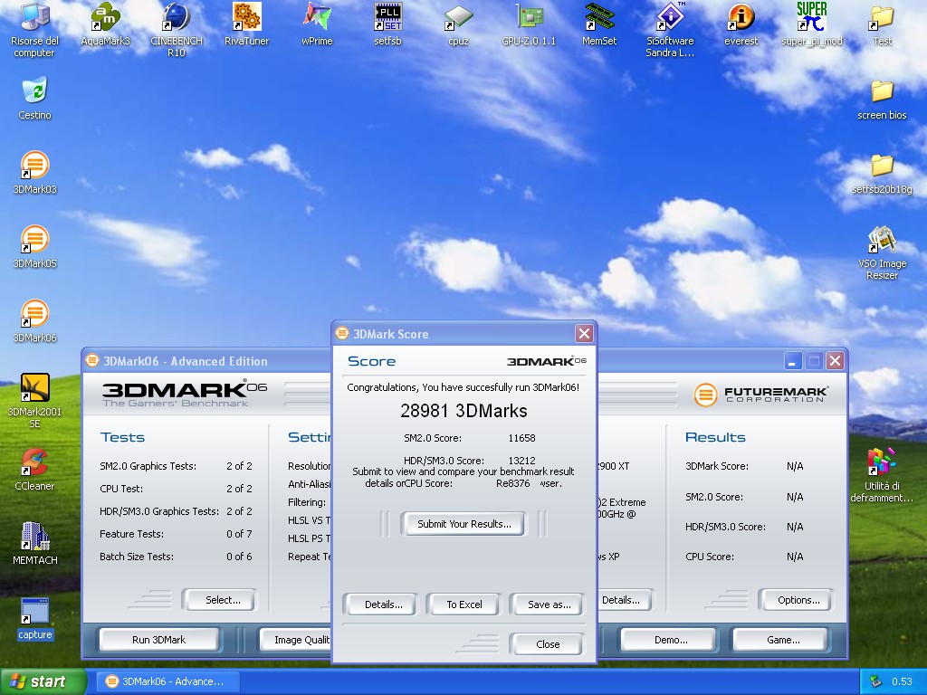Viewport: 927px width, 695px height.
Task: Click the system tray hardware icon
Action: (x=875, y=681)
